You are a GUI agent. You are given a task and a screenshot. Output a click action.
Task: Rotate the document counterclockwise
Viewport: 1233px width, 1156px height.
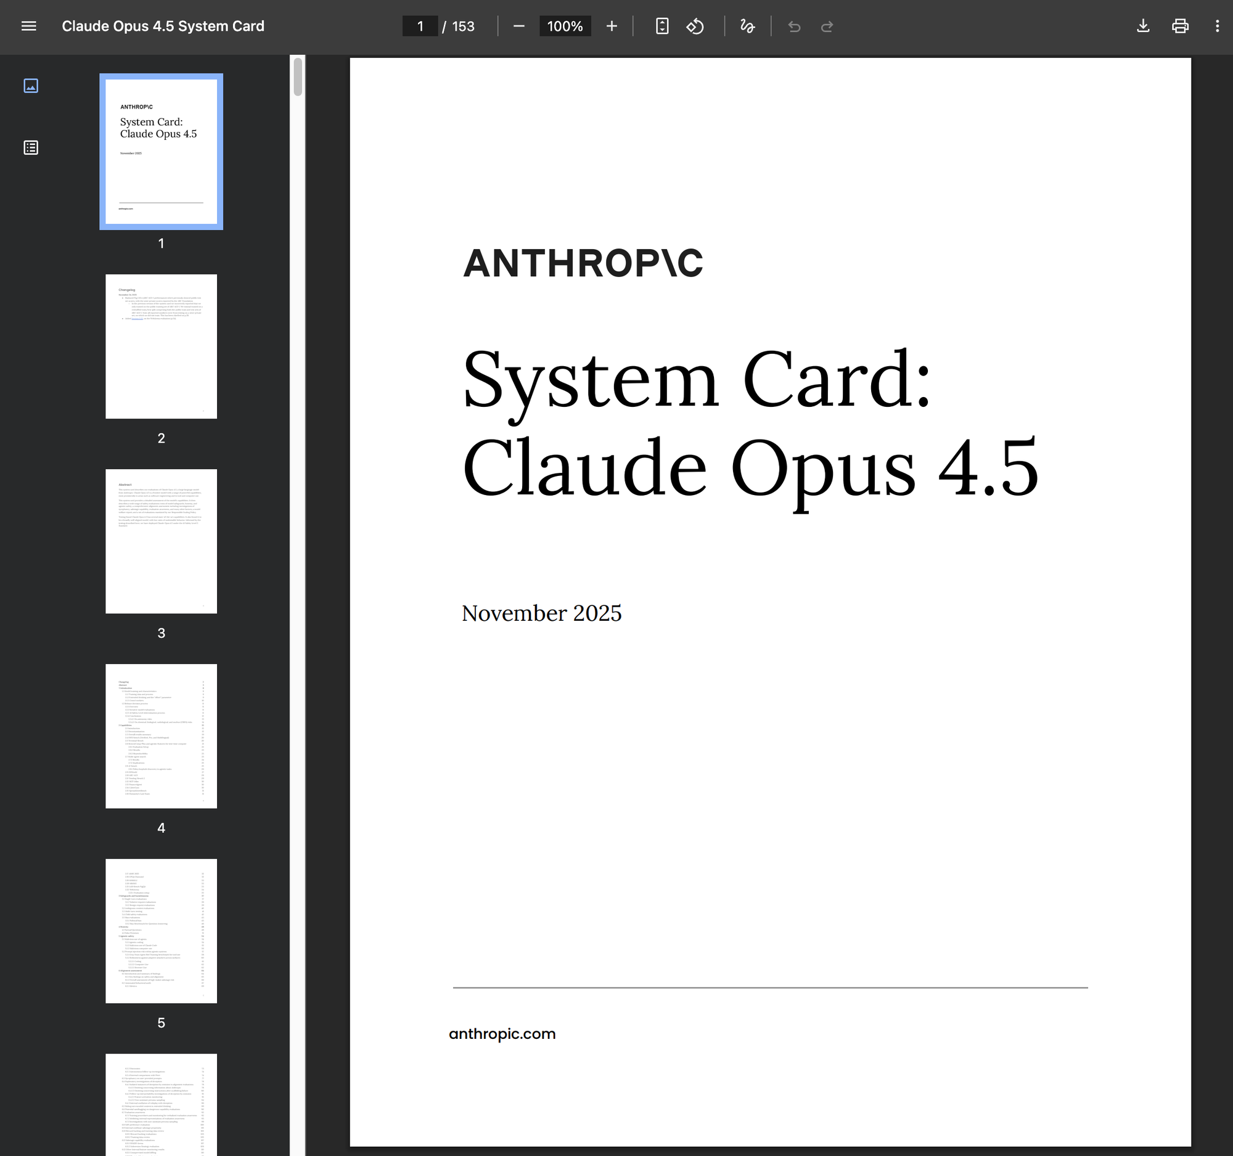(x=695, y=26)
